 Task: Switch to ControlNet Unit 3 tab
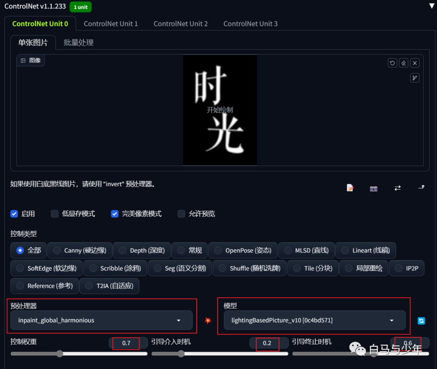[250, 24]
